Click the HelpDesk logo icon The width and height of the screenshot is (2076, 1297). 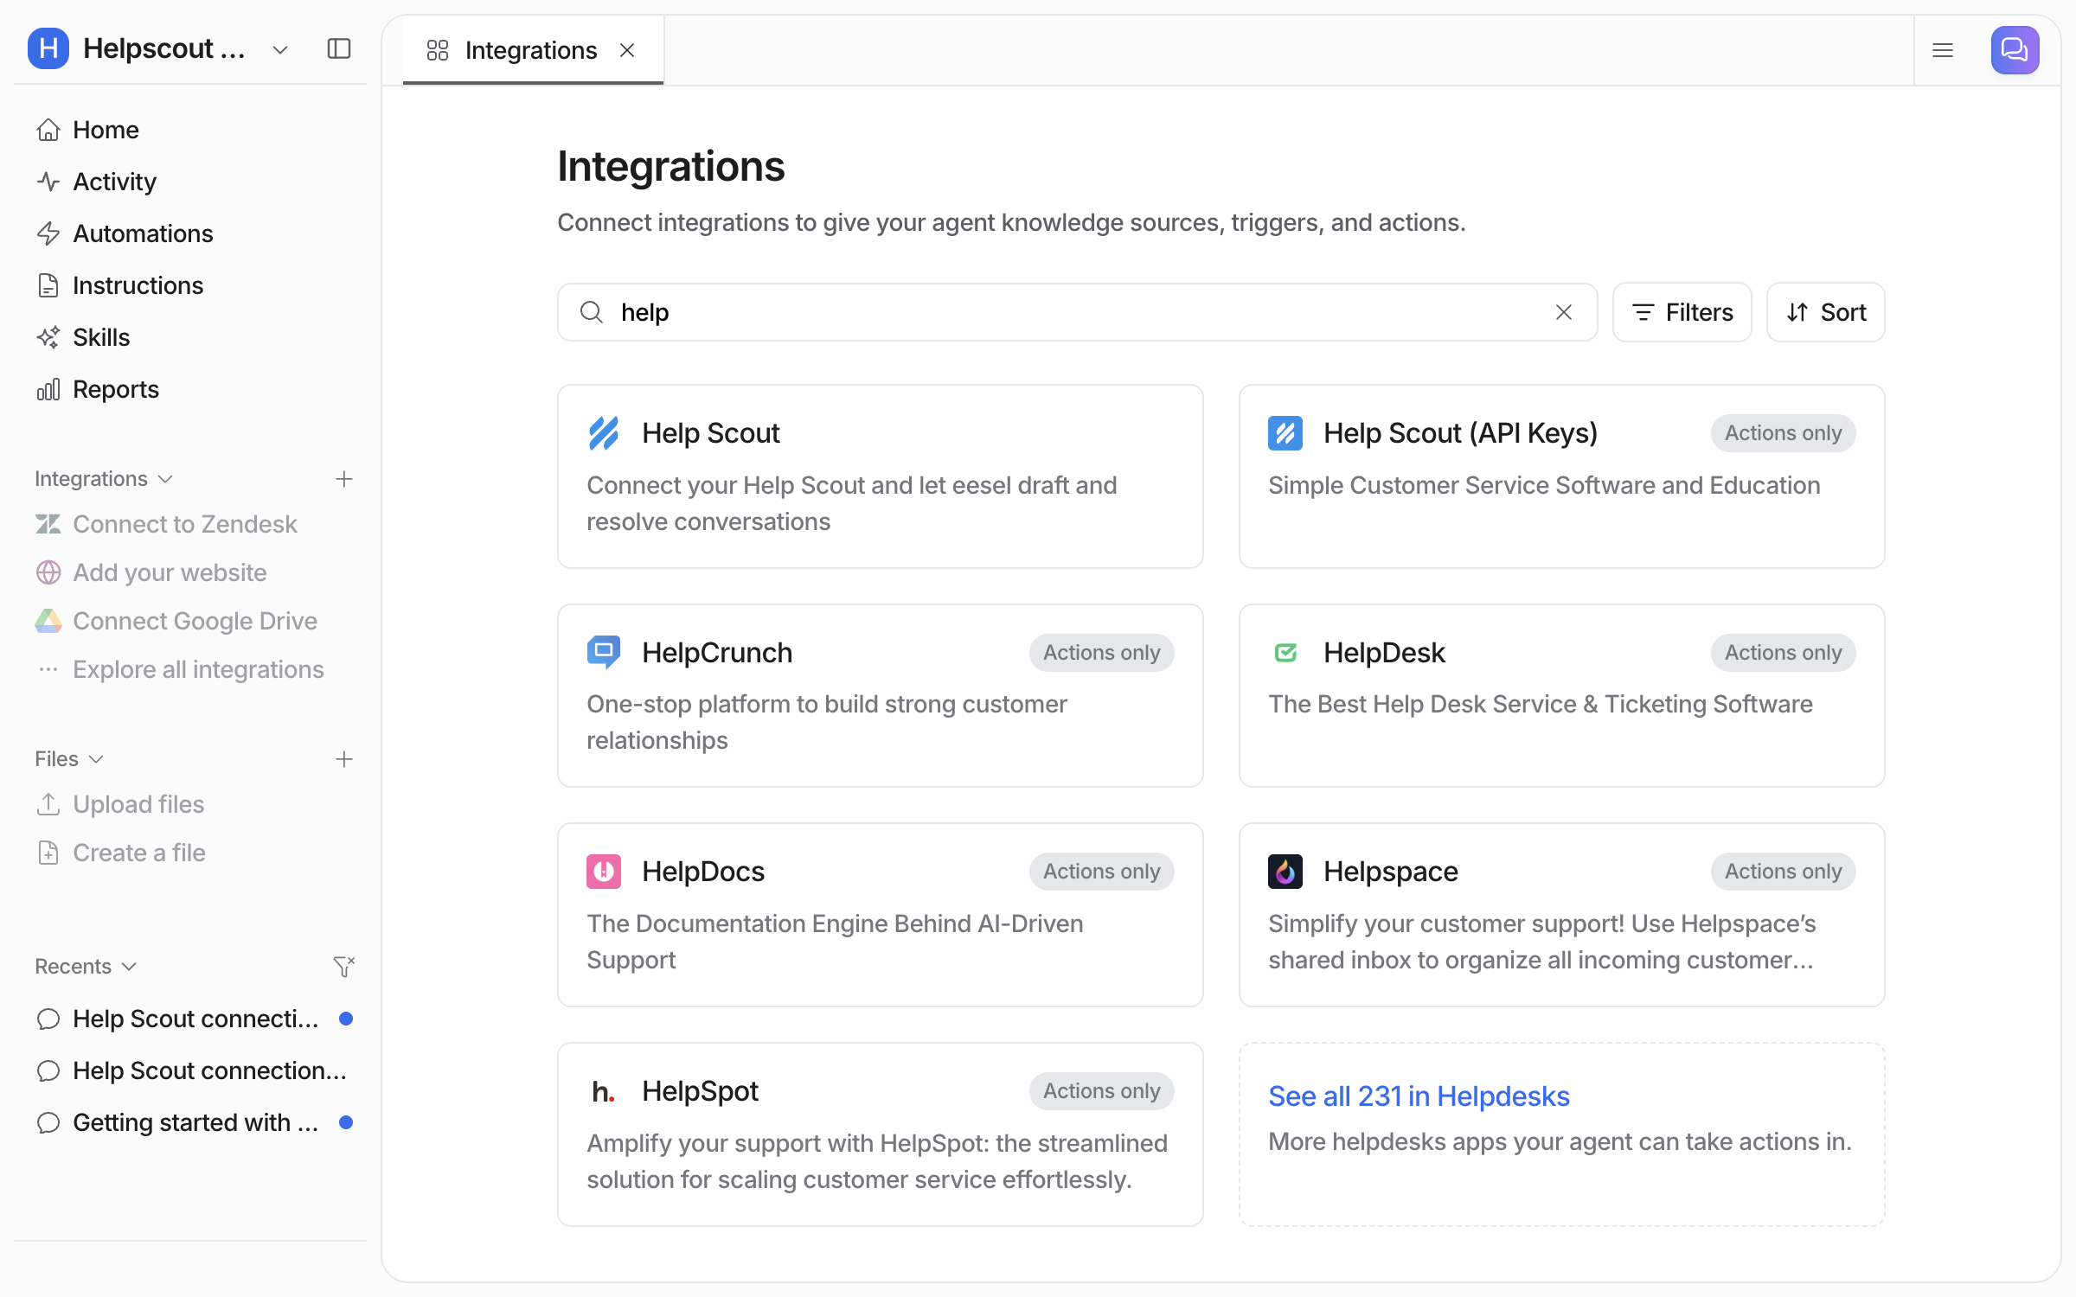pyautogui.click(x=1285, y=652)
